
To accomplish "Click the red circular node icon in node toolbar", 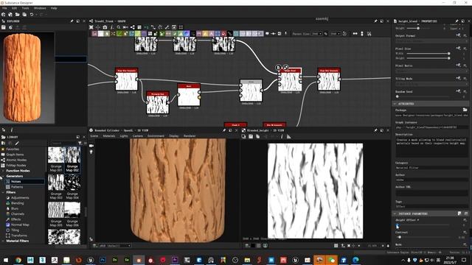I will click(x=223, y=34).
